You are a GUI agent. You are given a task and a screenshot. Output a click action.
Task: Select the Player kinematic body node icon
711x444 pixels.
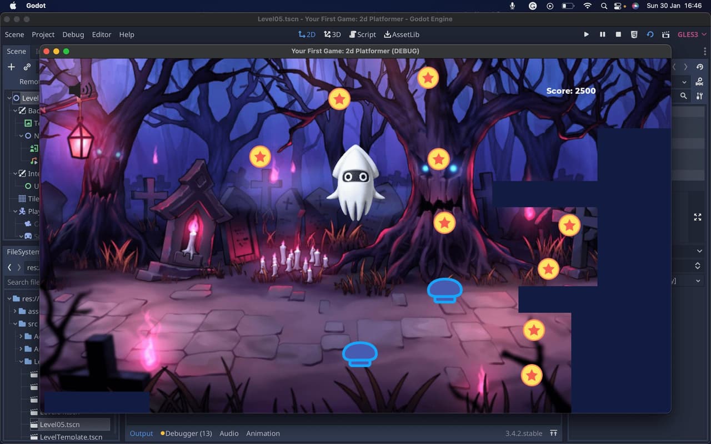(22, 211)
